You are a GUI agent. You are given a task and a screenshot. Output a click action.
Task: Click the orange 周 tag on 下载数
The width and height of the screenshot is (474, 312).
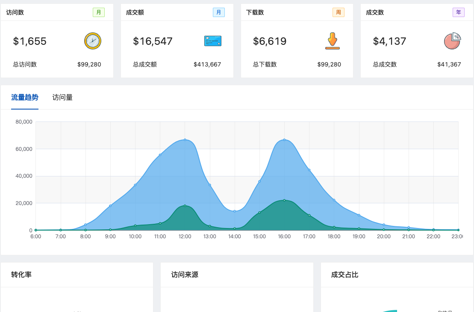(338, 12)
